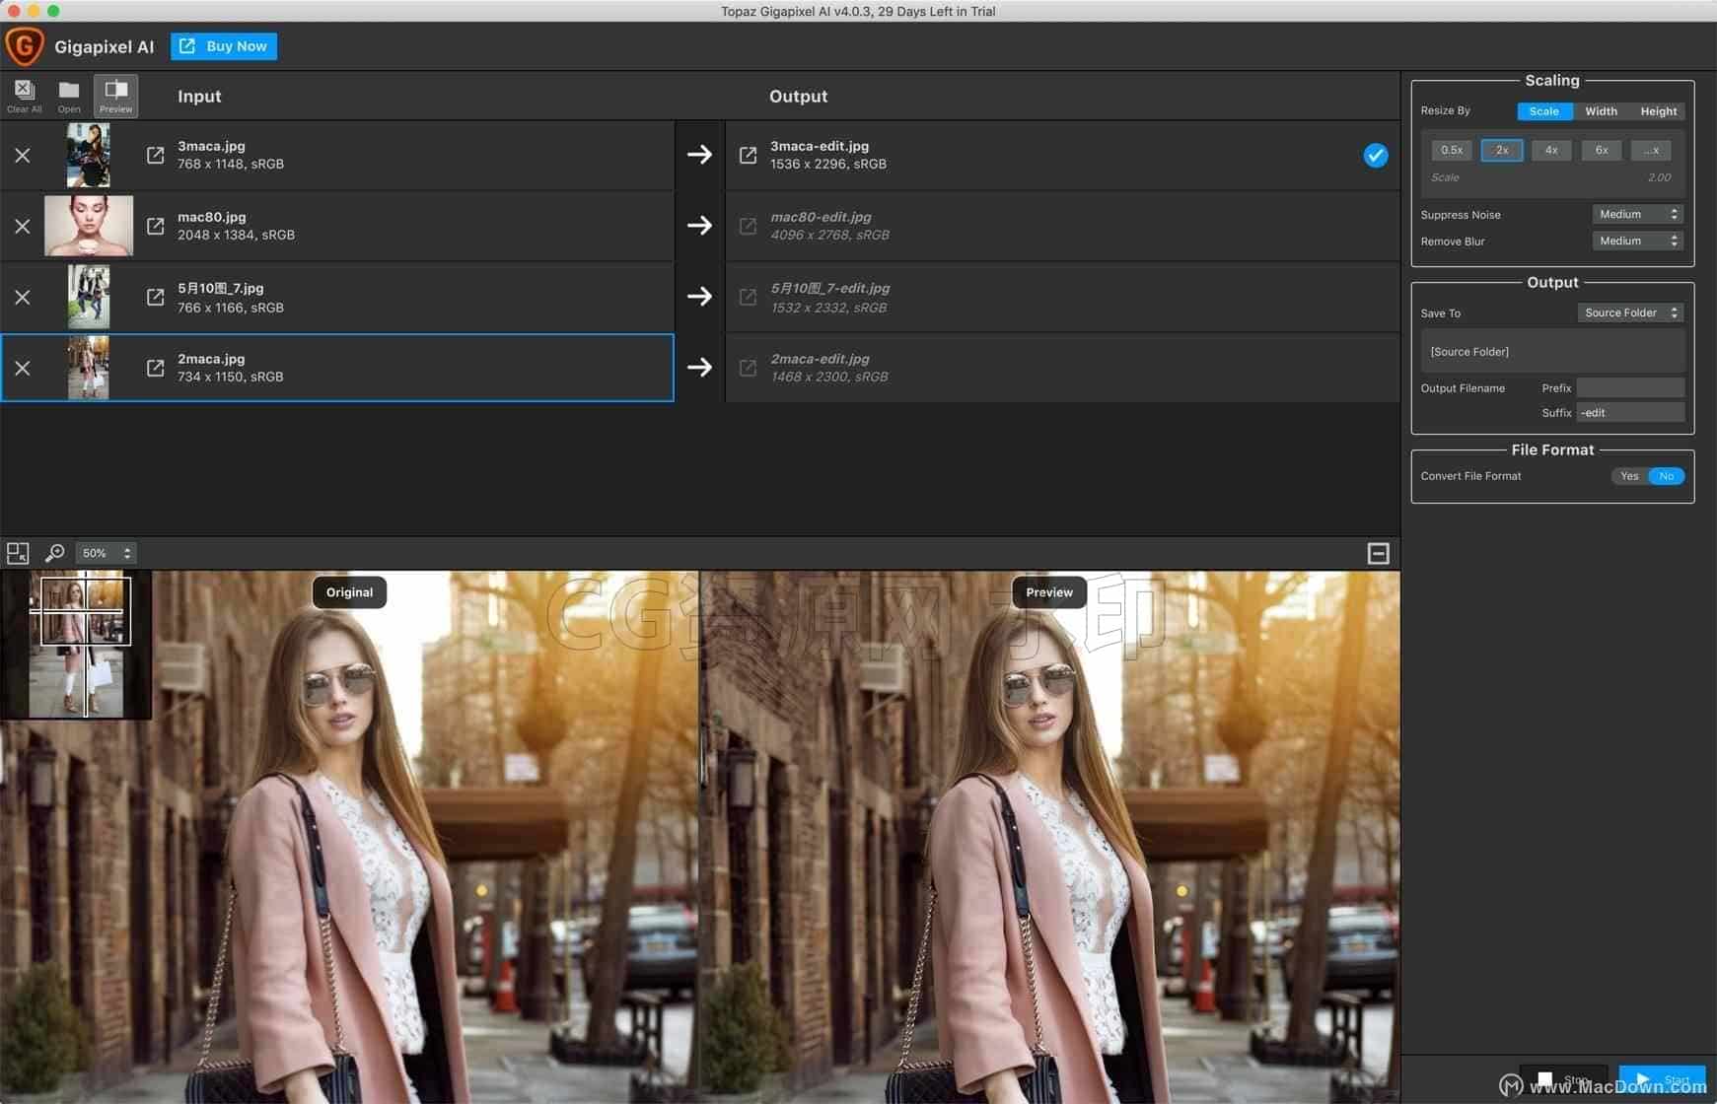The height and width of the screenshot is (1104, 1717).
Task: Click the Stop button
Action: click(x=1564, y=1080)
